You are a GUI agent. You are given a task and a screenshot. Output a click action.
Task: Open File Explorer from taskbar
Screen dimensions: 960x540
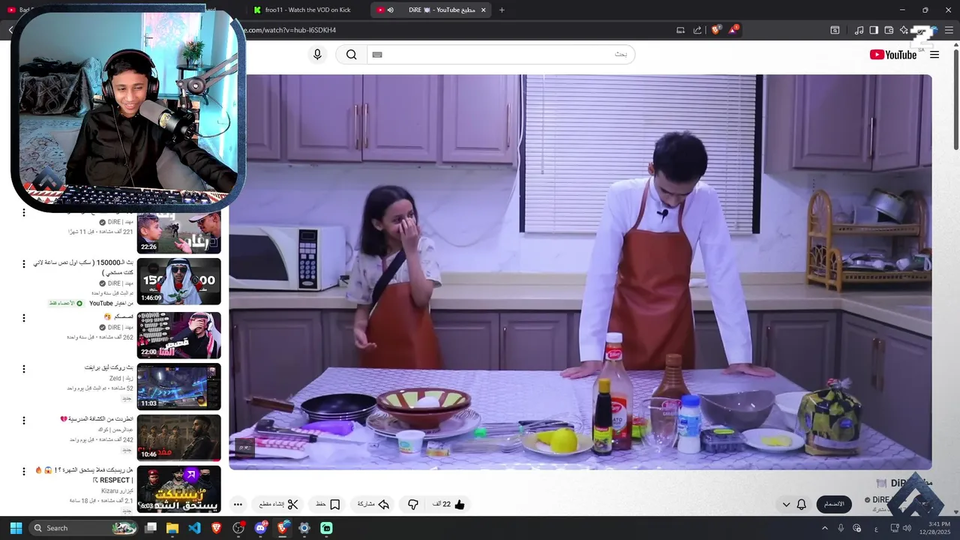(172, 528)
